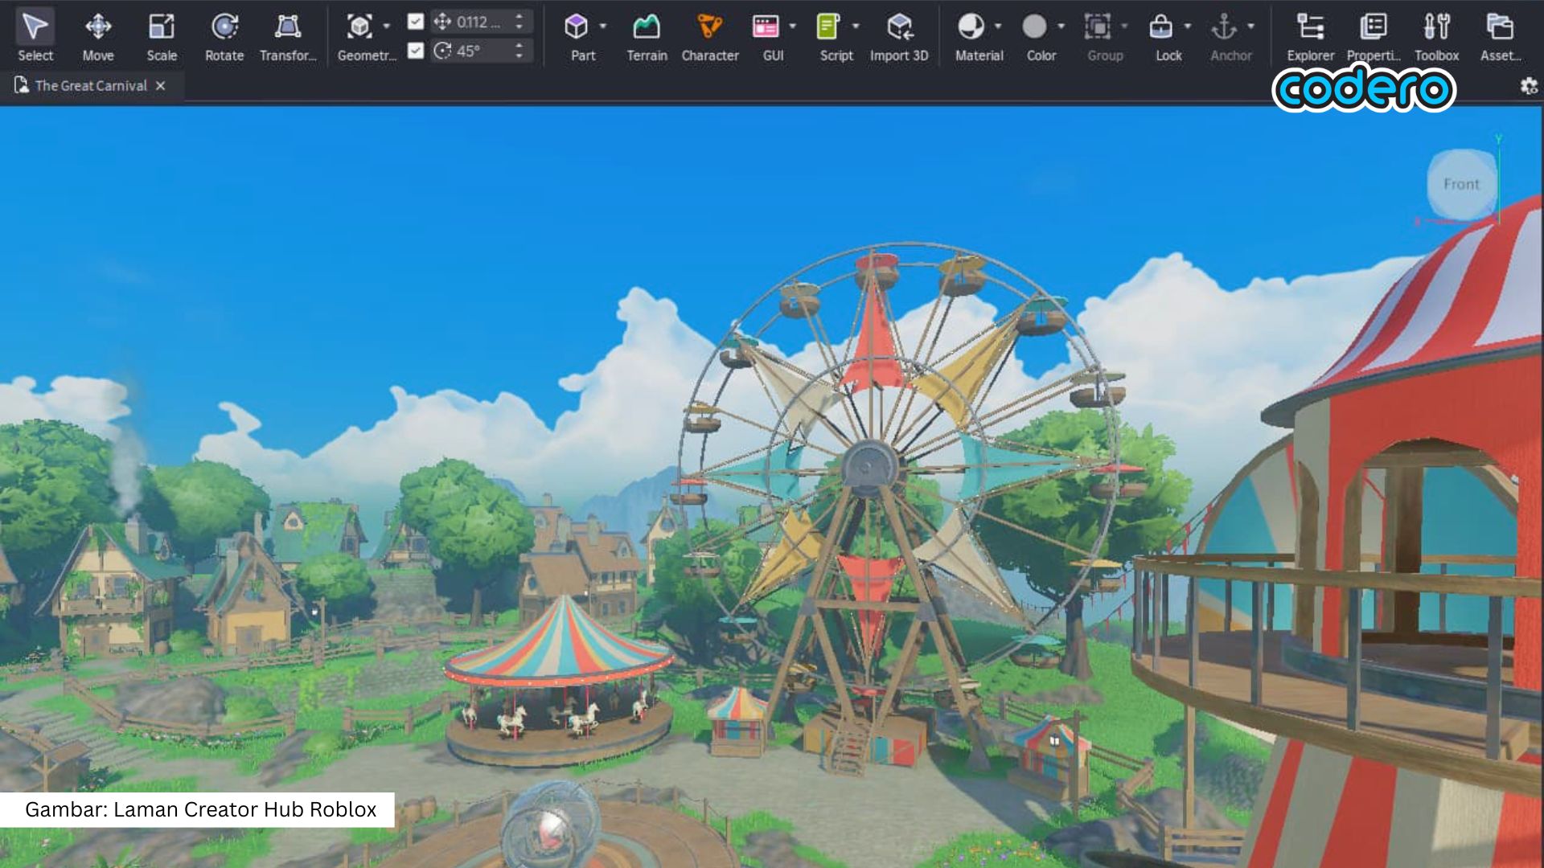Switch to The Great Carnival tab
Image resolution: width=1544 pixels, height=868 pixels.
pos(91,86)
